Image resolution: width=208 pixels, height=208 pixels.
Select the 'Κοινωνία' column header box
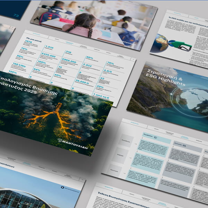pyautogui.click(x=188, y=147)
